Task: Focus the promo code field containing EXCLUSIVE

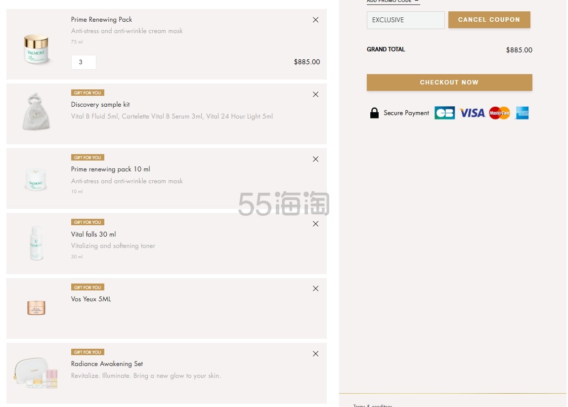Action: point(406,20)
